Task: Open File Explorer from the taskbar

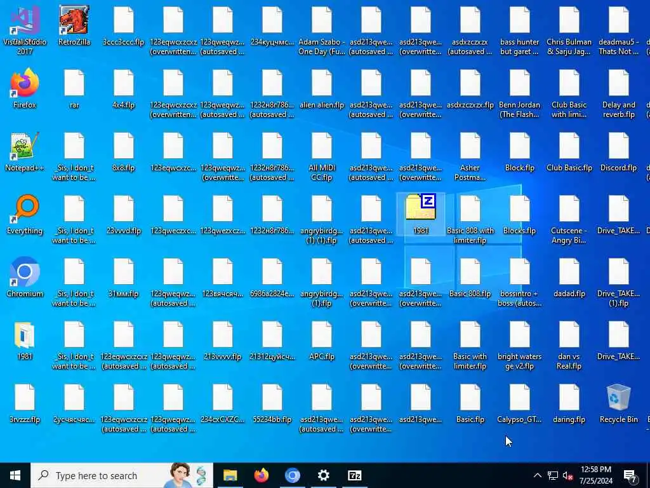Action: point(230,475)
